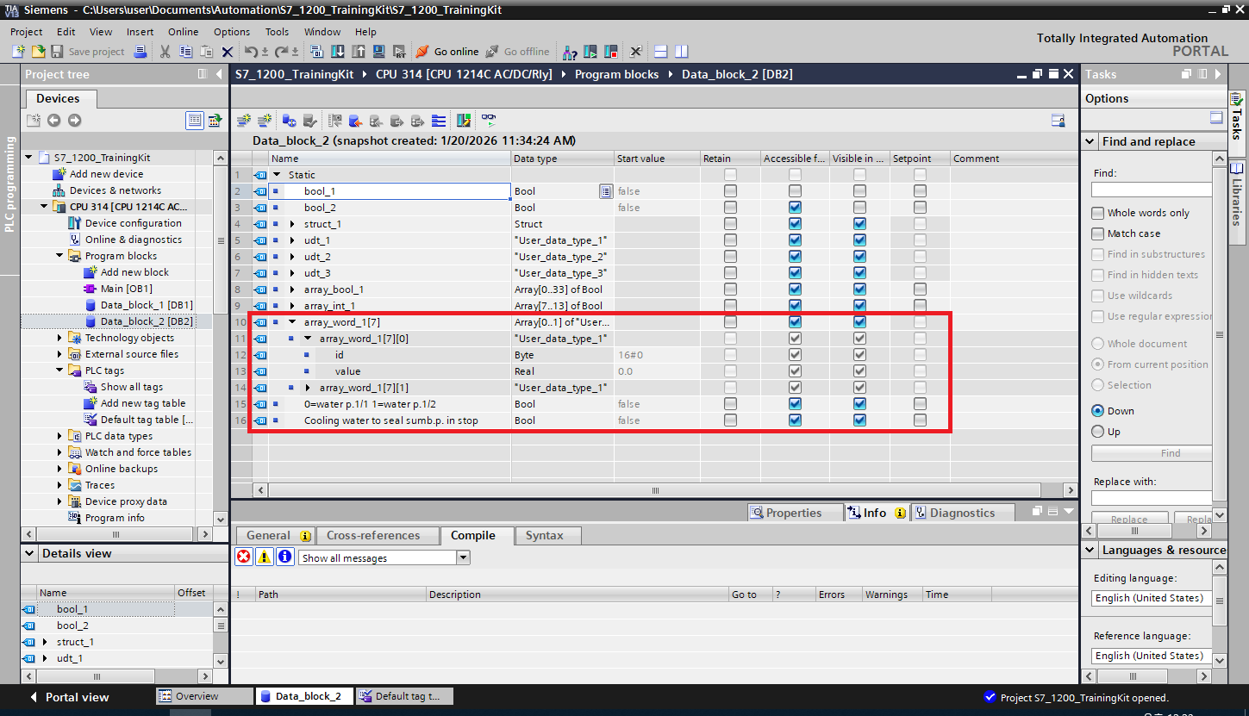The image size is (1249, 716).
Task: Click the Download to device icon
Action: tap(337, 52)
